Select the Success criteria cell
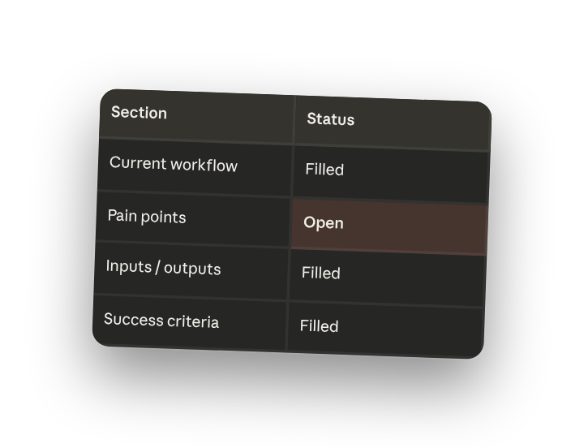The image size is (584, 448). (190, 323)
